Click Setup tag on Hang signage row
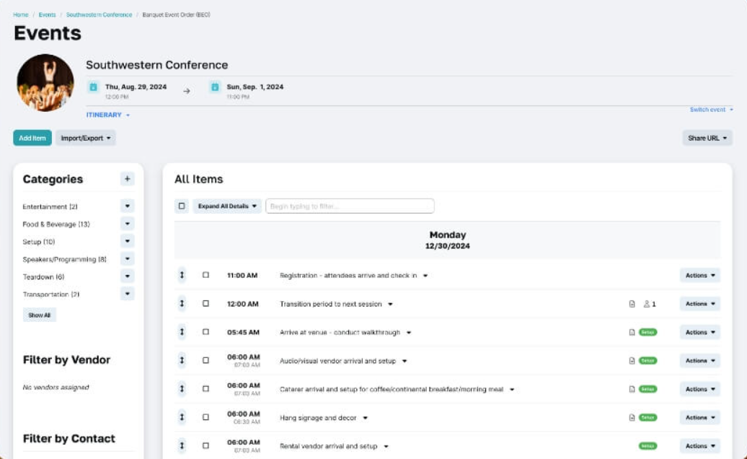 click(648, 418)
